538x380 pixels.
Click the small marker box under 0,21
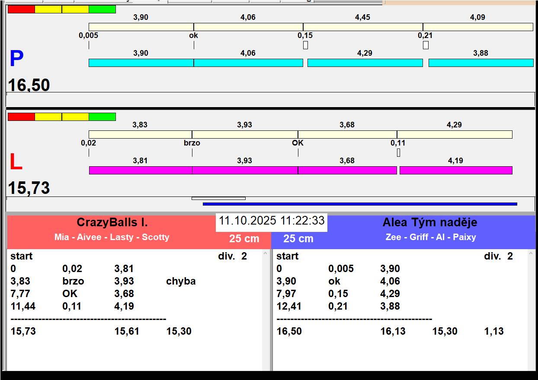(426, 45)
